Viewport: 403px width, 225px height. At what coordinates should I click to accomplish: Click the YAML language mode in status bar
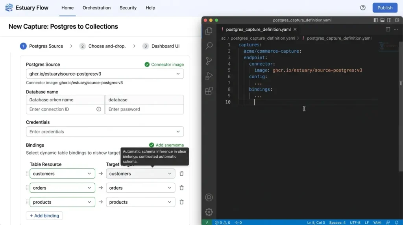[377, 223]
